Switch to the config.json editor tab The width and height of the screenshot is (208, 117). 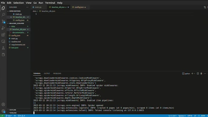point(79,7)
